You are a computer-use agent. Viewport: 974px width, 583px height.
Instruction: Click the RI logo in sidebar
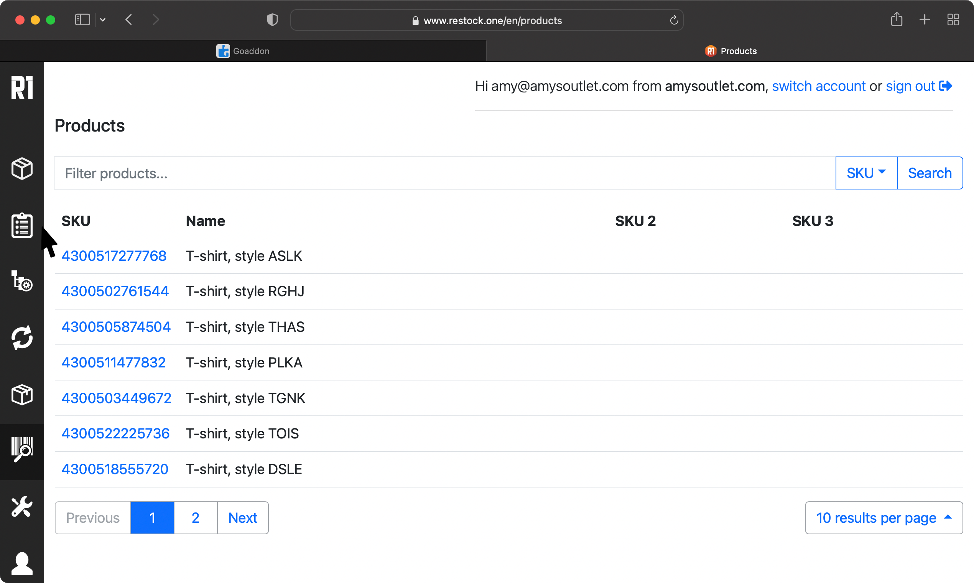point(22,87)
